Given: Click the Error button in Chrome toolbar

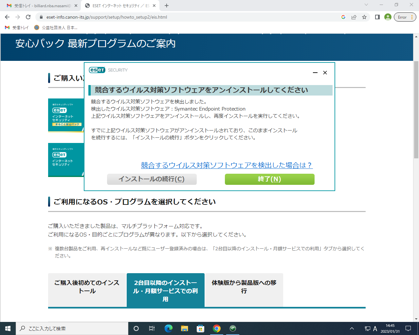Looking at the screenshot, I should click(405, 17).
